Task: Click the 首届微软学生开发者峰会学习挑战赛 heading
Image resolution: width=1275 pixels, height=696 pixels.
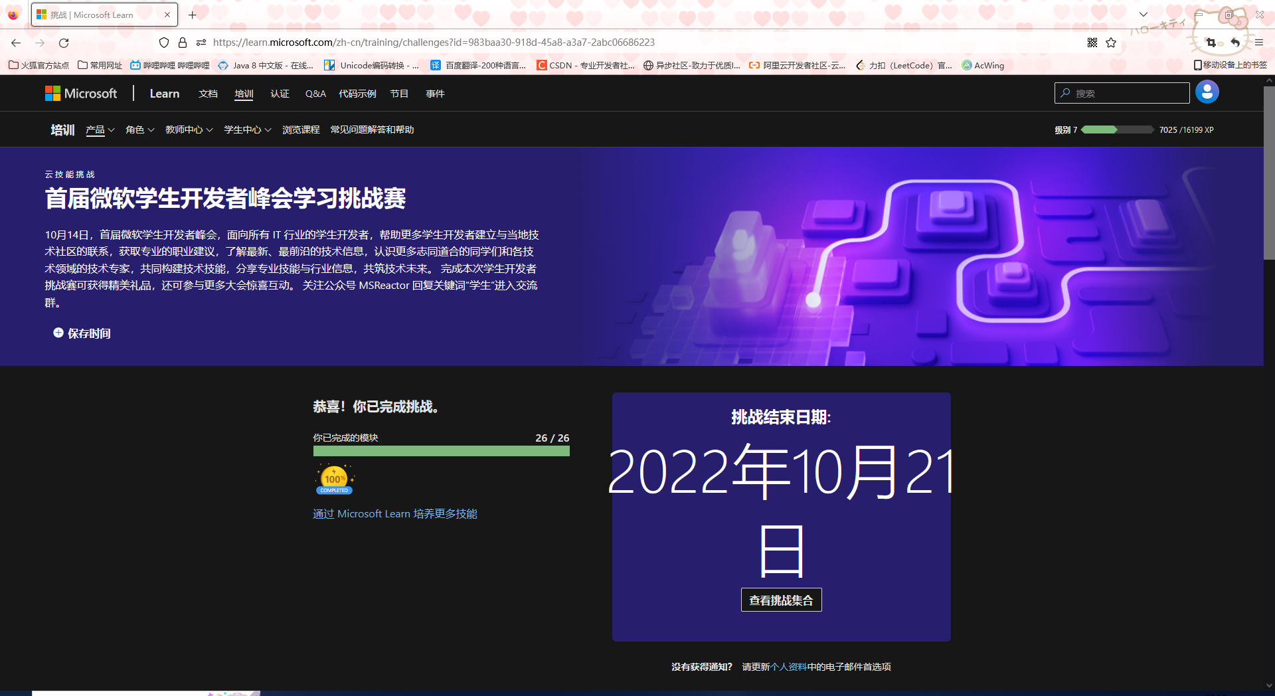Action: coord(225,199)
